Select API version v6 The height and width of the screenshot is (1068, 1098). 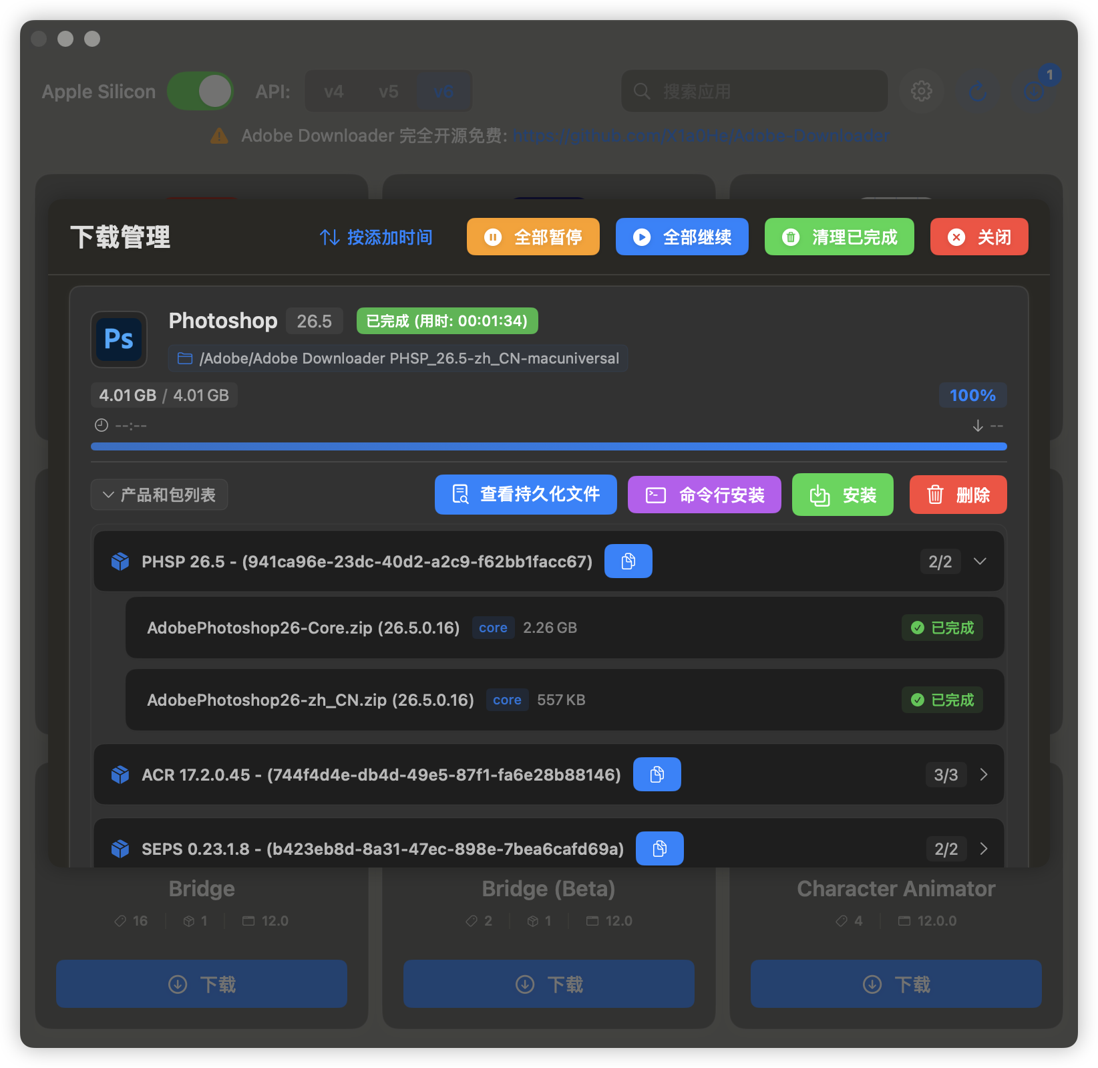[443, 91]
